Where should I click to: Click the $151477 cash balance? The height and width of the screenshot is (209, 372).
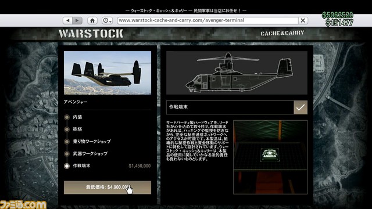(x=339, y=23)
